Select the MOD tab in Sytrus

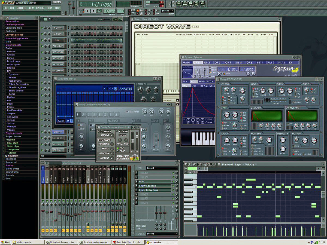[202, 81]
